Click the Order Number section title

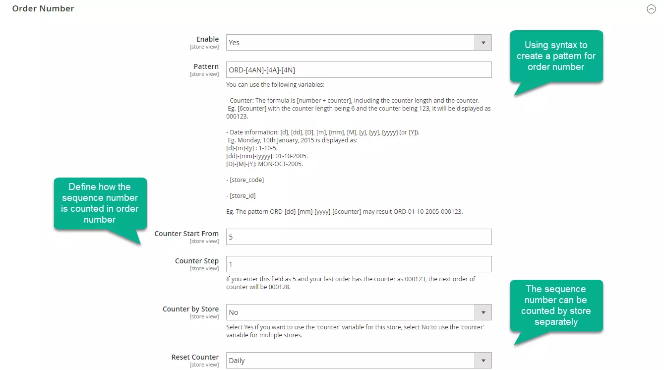[x=43, y=8]
